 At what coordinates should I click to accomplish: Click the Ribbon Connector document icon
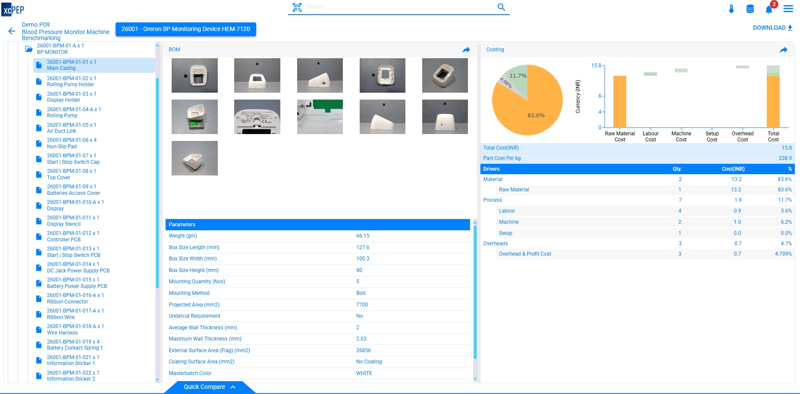point(39,298)
